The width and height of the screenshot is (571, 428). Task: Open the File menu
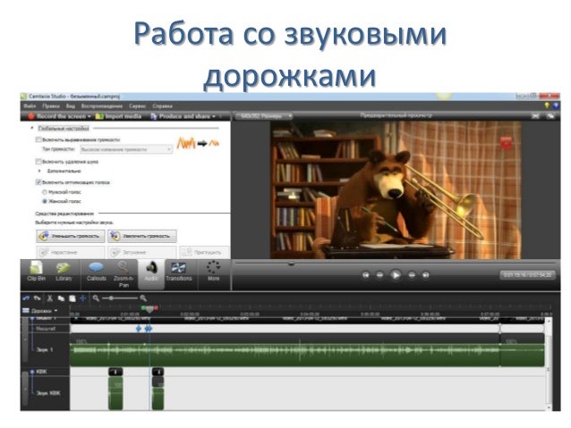30,106
